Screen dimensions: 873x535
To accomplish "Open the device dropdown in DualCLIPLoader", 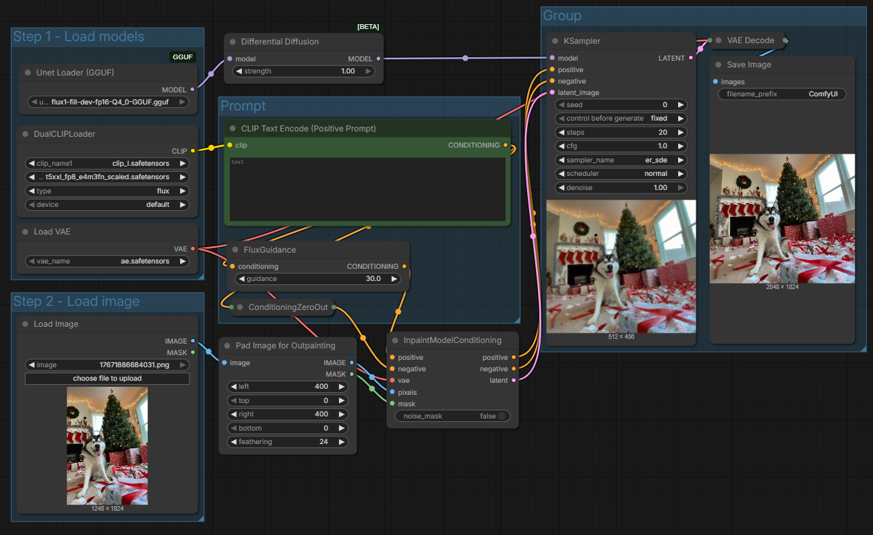I will 107,205.
